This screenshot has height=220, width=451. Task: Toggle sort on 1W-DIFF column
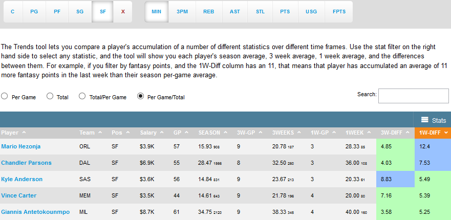[433, 133]
